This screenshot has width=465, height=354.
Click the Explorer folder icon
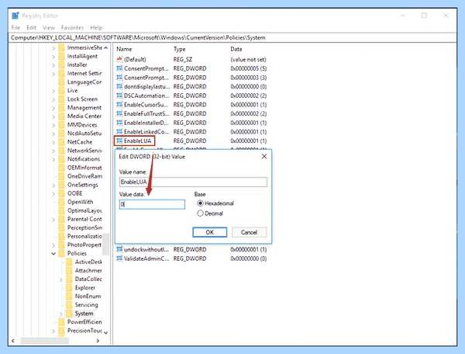click(69, 288)
